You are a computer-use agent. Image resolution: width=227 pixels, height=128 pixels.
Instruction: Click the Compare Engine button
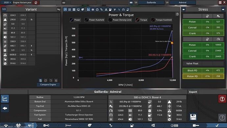[x=48, y=85]
